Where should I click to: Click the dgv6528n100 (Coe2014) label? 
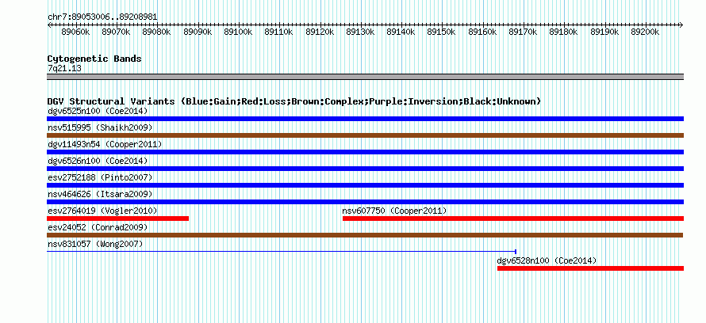point(547,260)
